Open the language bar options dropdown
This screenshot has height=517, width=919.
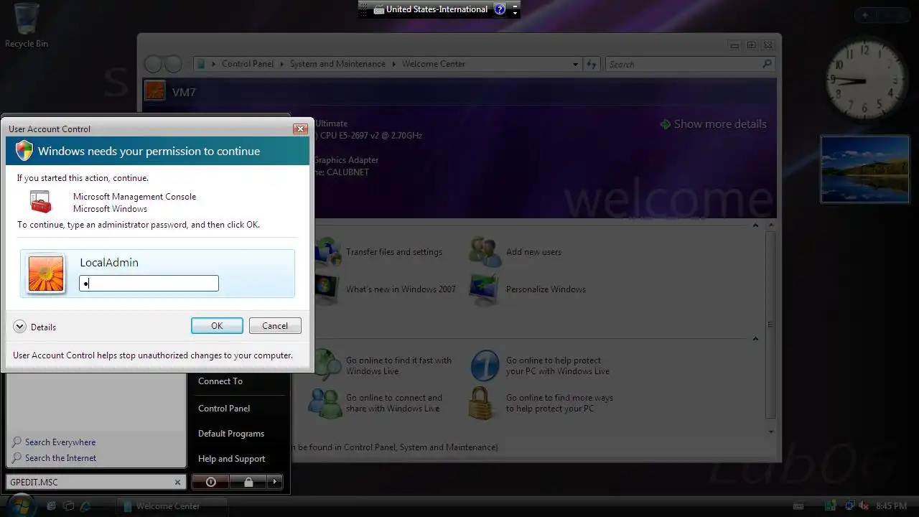pos(515,13)
